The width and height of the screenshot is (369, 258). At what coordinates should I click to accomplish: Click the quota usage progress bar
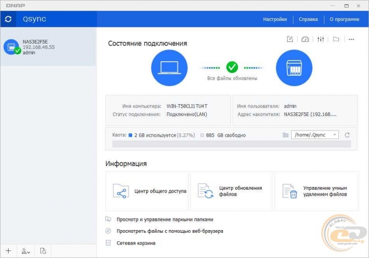(231, 144)
